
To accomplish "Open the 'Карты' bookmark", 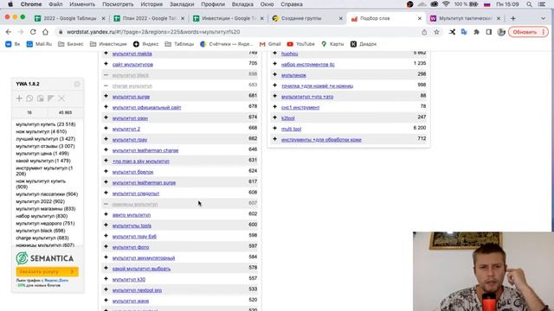I will 332,44.
